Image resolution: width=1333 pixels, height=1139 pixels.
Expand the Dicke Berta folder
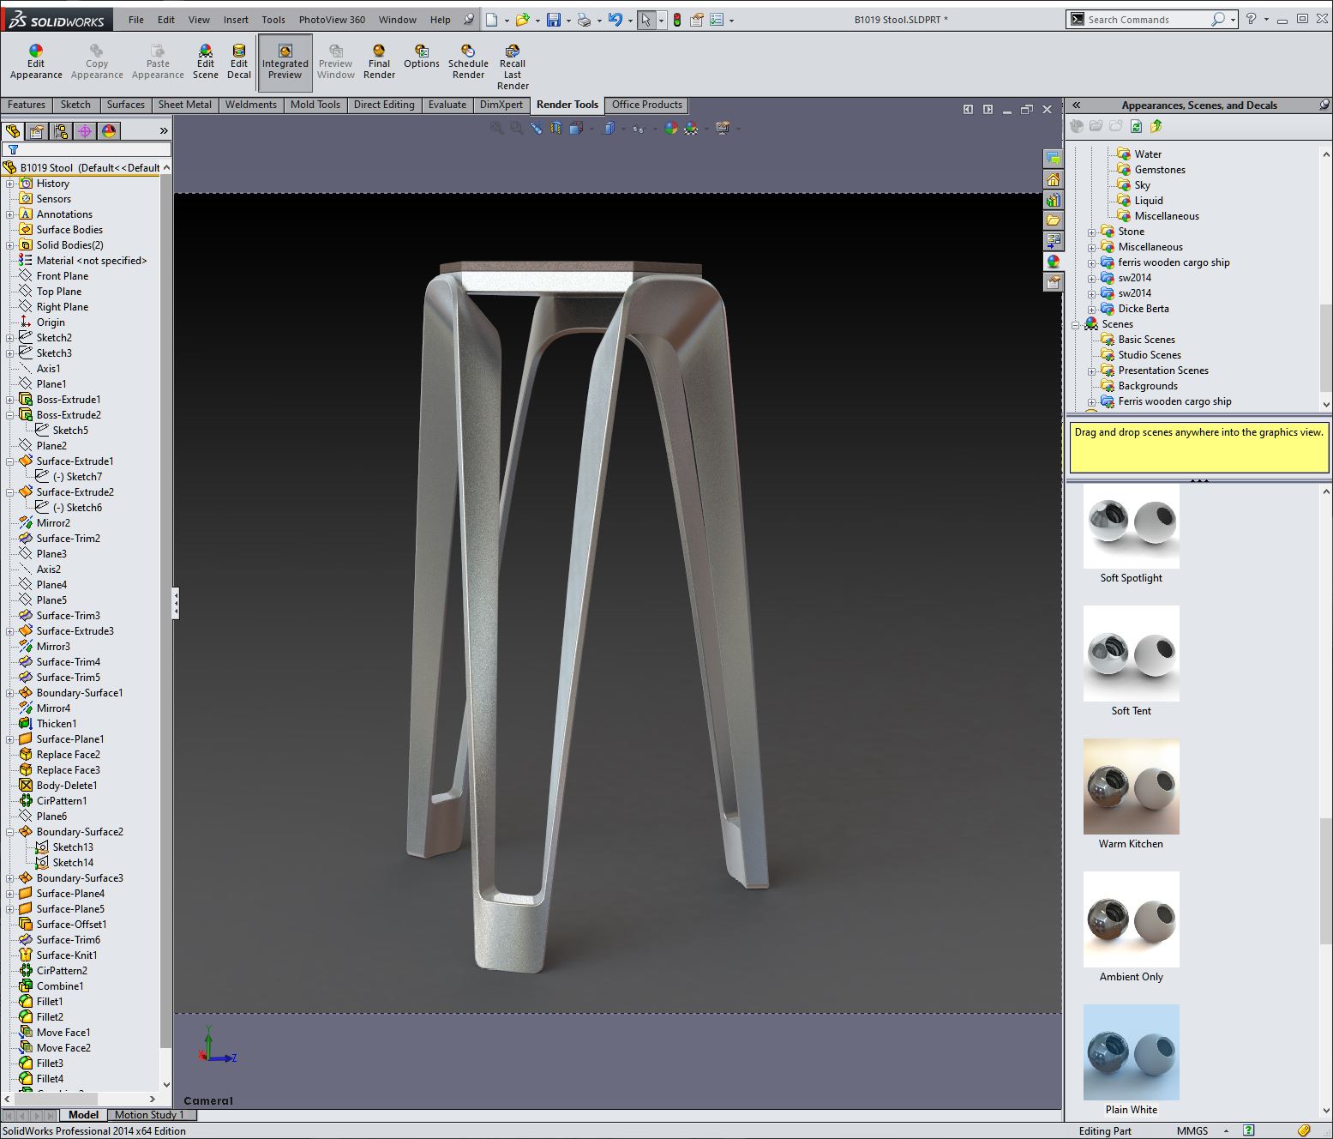(x=1092, y=309)
